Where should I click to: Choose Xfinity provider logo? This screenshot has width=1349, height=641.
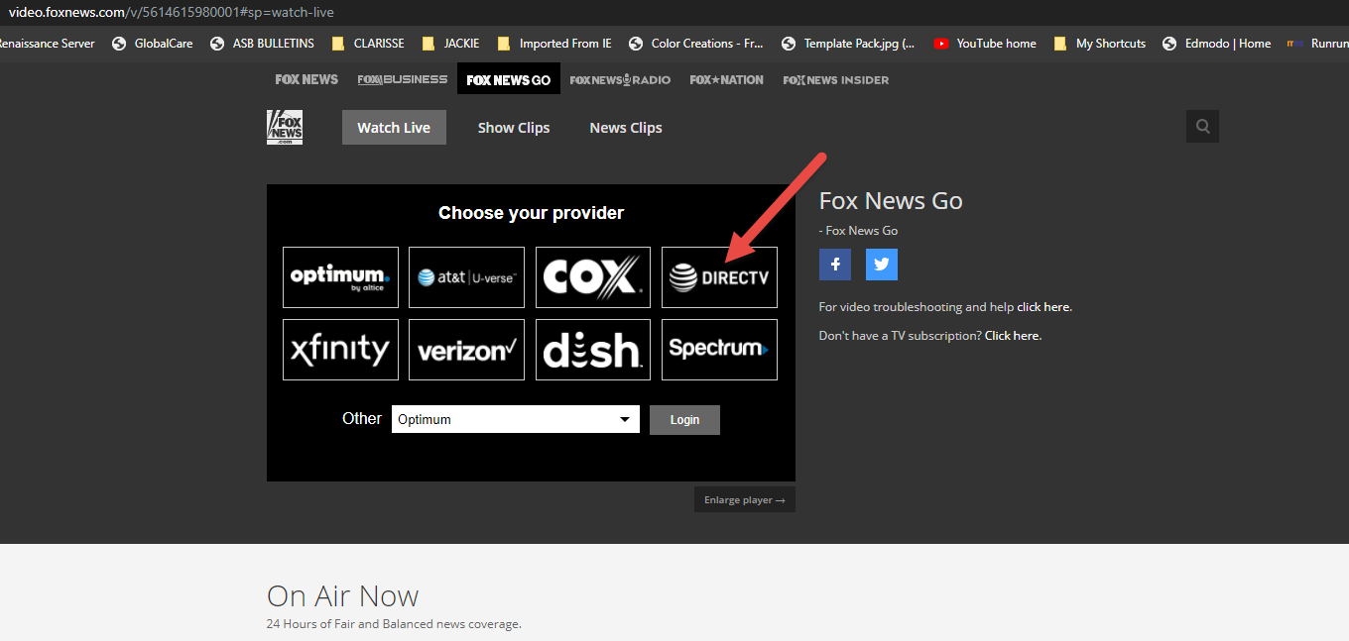pos(340,350)
